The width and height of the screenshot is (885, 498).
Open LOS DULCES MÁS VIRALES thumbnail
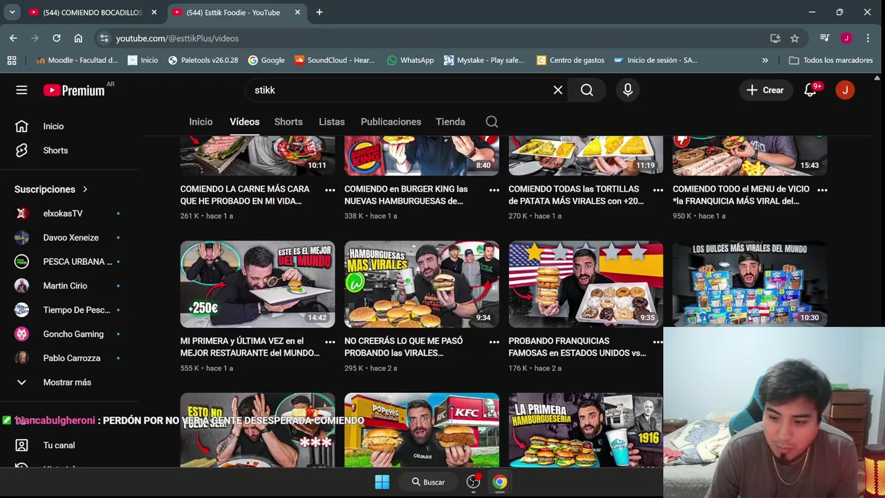[x=750, y=283]
